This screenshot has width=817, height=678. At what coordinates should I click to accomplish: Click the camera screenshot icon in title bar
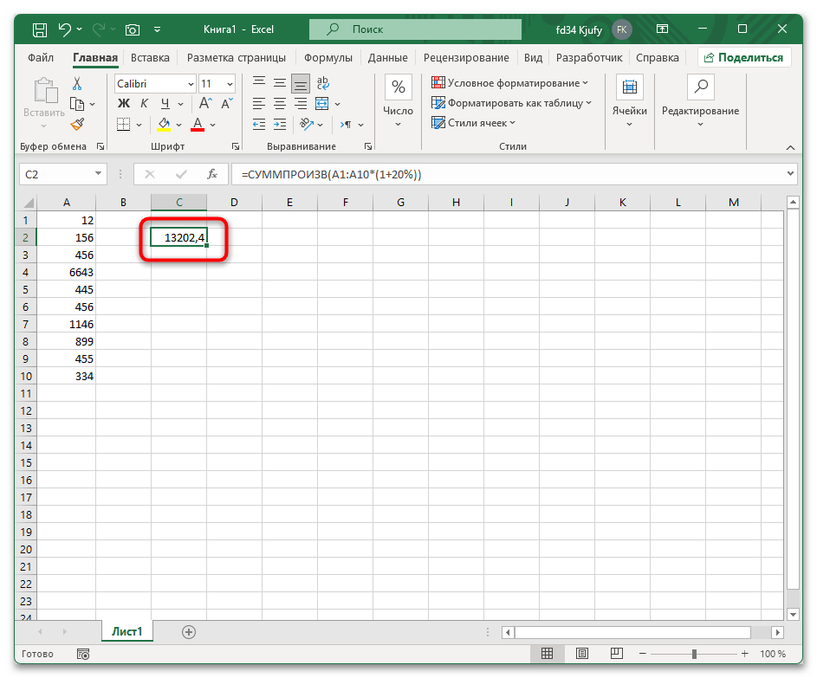(133, 29)
